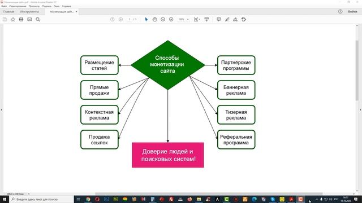This screenshot has height=203, width=362.
Task: Open Firefox from the taskbar
Action: [189, 199]
